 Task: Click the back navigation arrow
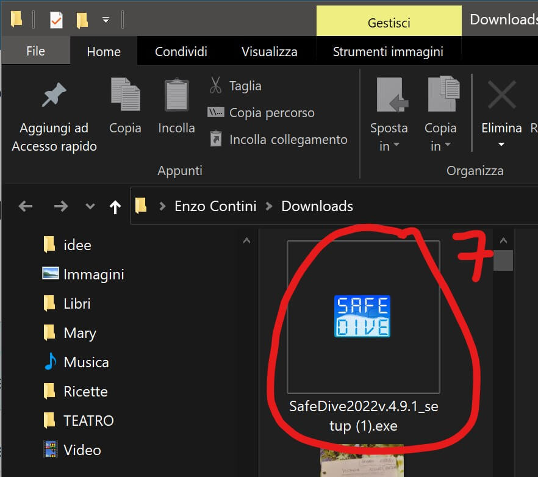click(26, 206)
